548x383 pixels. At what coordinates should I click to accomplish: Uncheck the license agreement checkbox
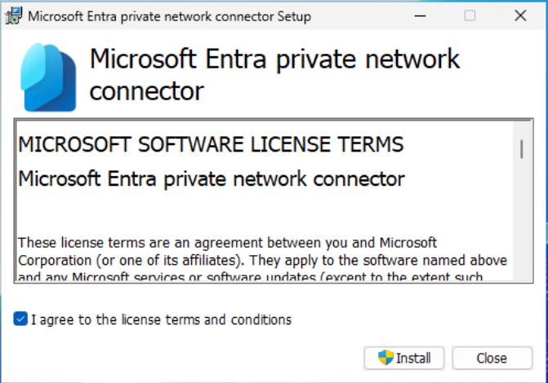tap(20, 319)
